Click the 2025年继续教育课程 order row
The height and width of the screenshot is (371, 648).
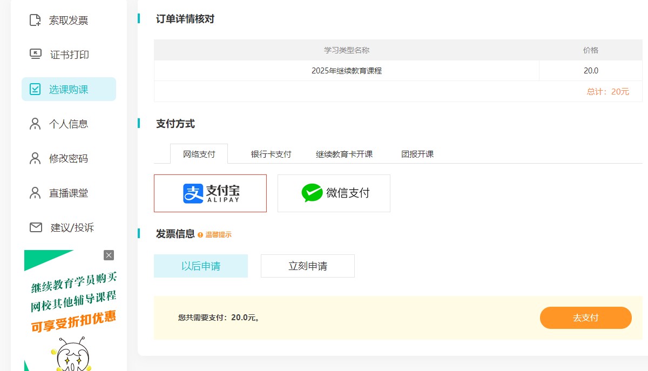coord(347,71)
